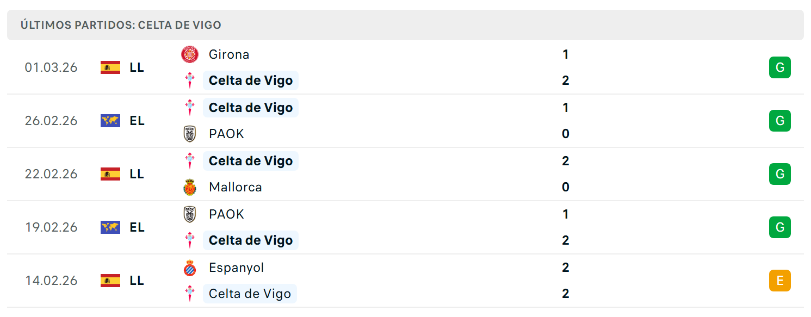Click Spain flag on 14.02.26 row
The image size is (811, 317).
pos(110,281)
